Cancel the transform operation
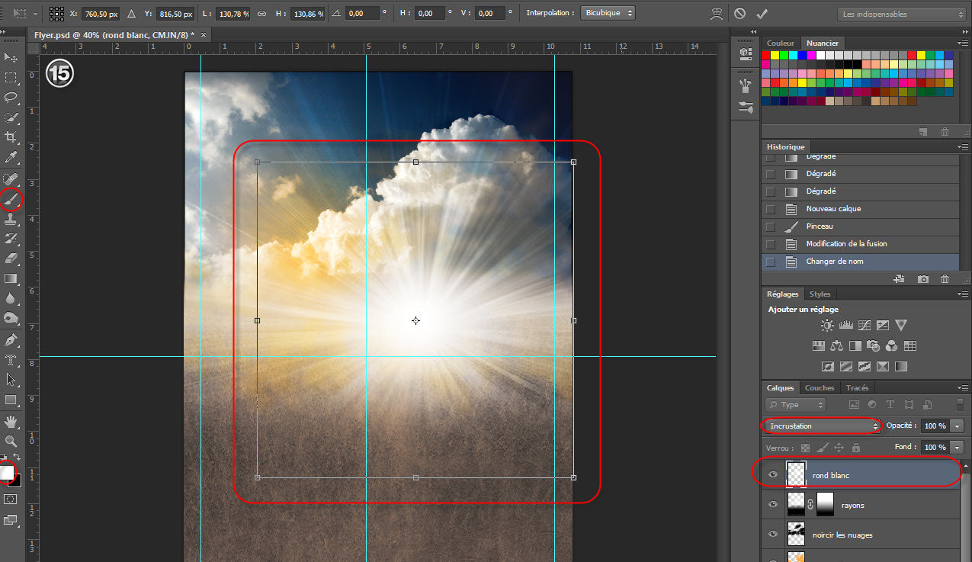 [x=739, y=14]
